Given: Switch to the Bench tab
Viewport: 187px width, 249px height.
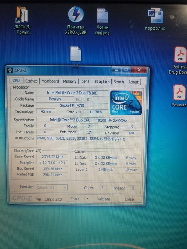Looking at the screenshot, I should [x=119, y=82].
